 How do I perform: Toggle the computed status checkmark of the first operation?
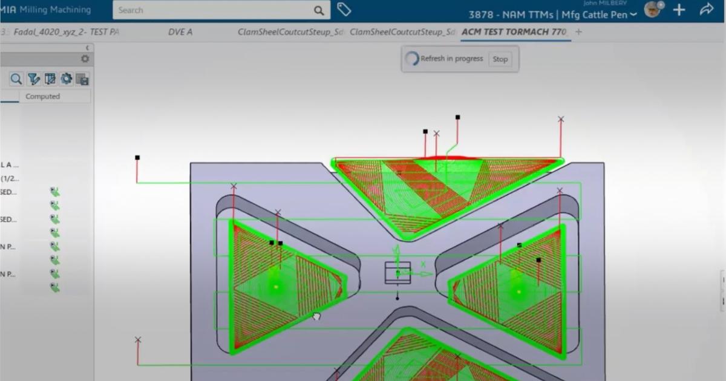click(54, 192)
